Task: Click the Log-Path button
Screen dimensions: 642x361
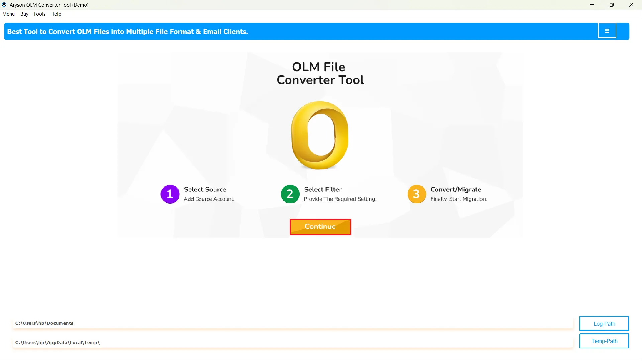Action: [x=604, y=324]
